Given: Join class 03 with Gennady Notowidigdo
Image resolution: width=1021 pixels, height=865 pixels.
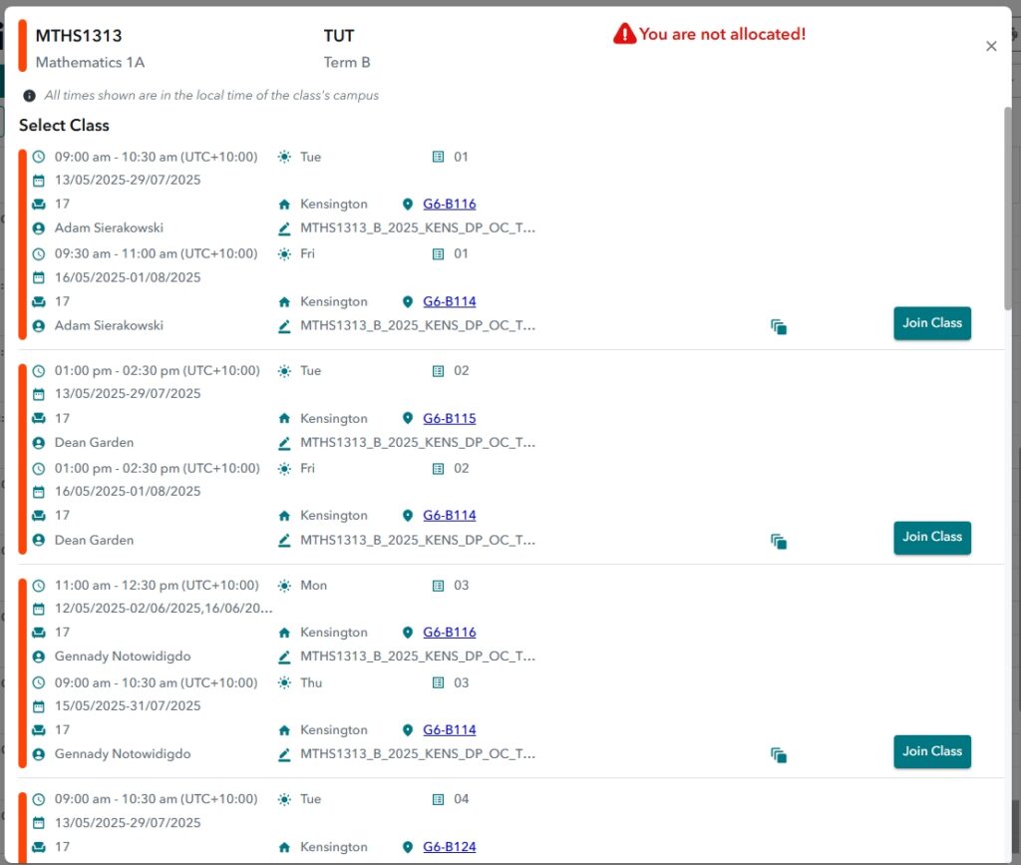Looking at the screenshot, I should point(931,751).
